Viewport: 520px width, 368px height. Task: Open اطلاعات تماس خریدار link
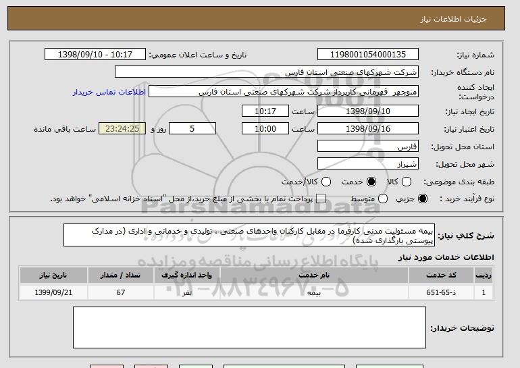[x=109, y=92]
